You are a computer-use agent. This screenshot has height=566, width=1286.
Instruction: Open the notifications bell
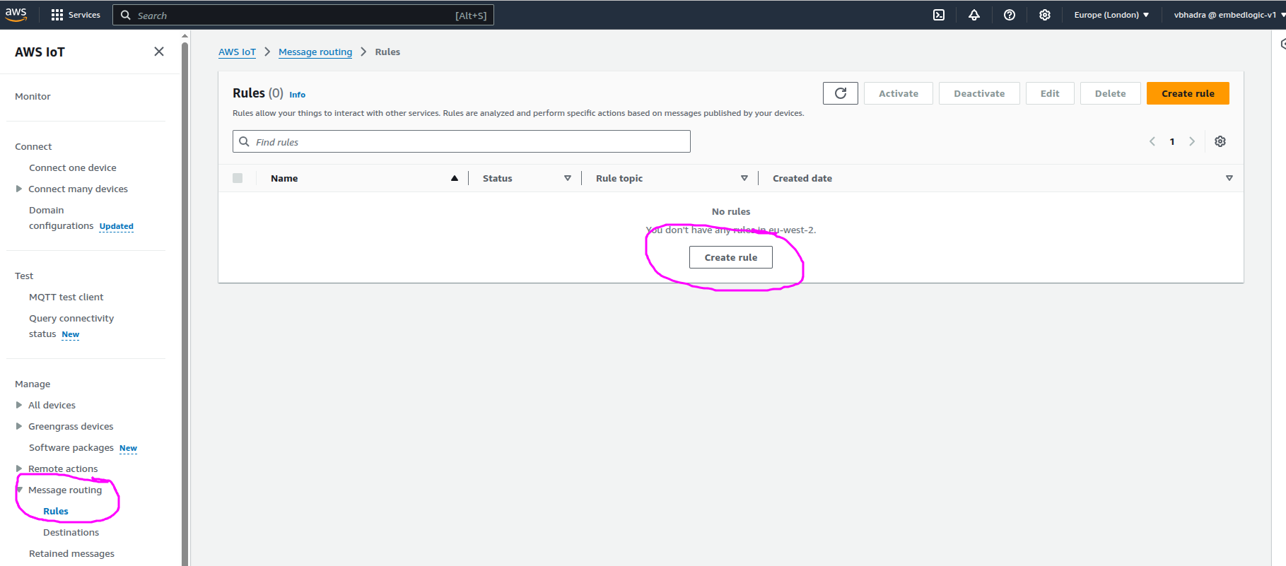[974, 15]
